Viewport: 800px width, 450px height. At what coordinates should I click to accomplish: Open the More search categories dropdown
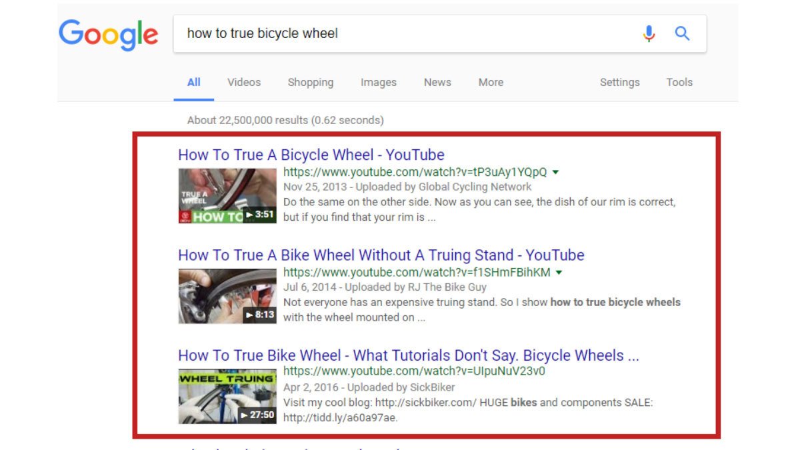[x=491, y=82]
